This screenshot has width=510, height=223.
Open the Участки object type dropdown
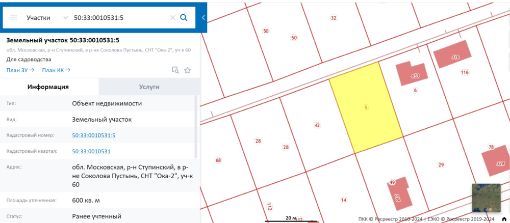pyautogui.click(x=46, y=18)
